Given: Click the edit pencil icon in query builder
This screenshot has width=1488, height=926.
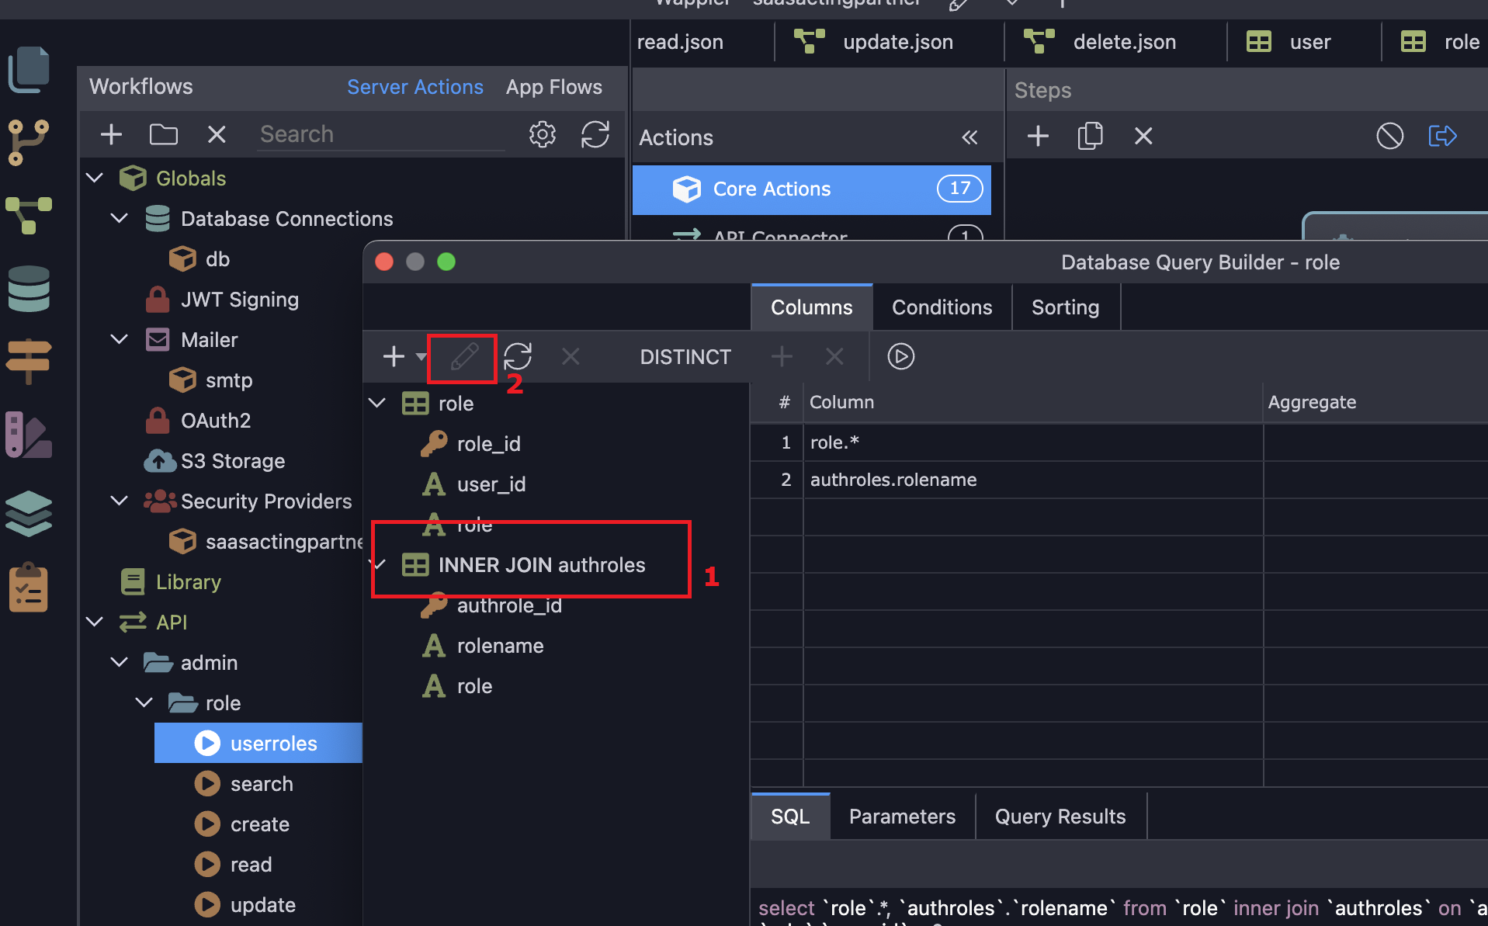Looking at the screenshot, I should tap(464, 357).
